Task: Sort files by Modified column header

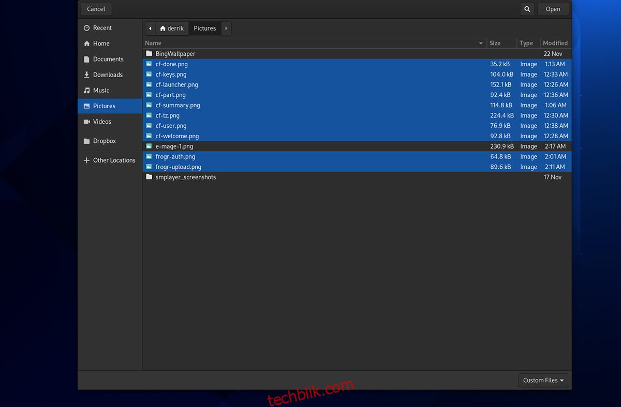Action: (556, 43)
